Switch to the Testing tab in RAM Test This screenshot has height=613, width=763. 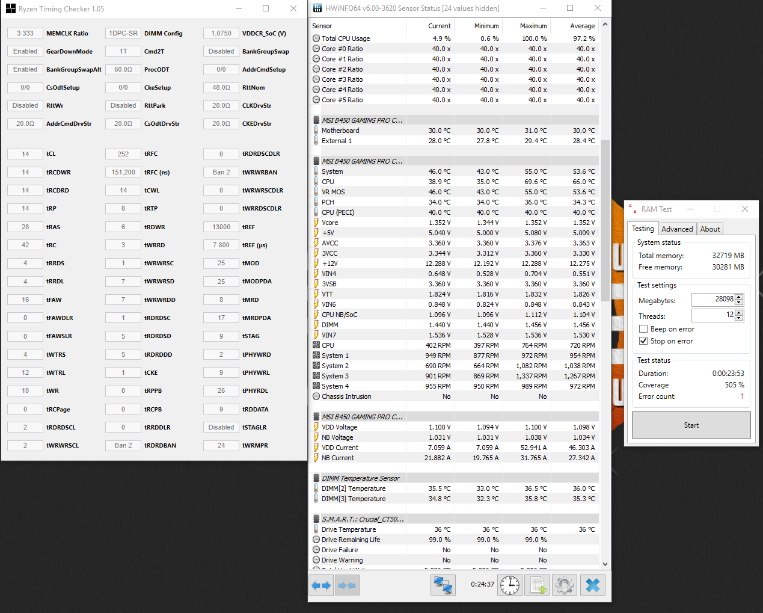(x=643, y=229)
